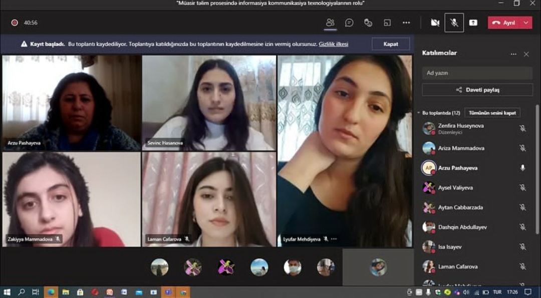The width and height of the screenshot is (541, 298).
Task: Open more actions ellipsis in meeting toolbar
Action: click(406, 22)
